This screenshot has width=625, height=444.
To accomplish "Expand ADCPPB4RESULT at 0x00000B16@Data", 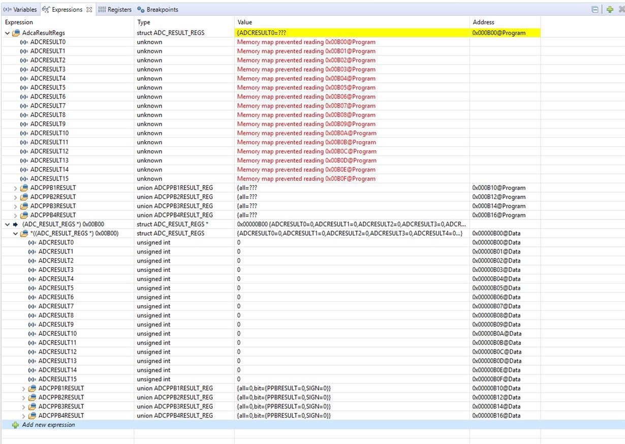I will tap(23, 416).
